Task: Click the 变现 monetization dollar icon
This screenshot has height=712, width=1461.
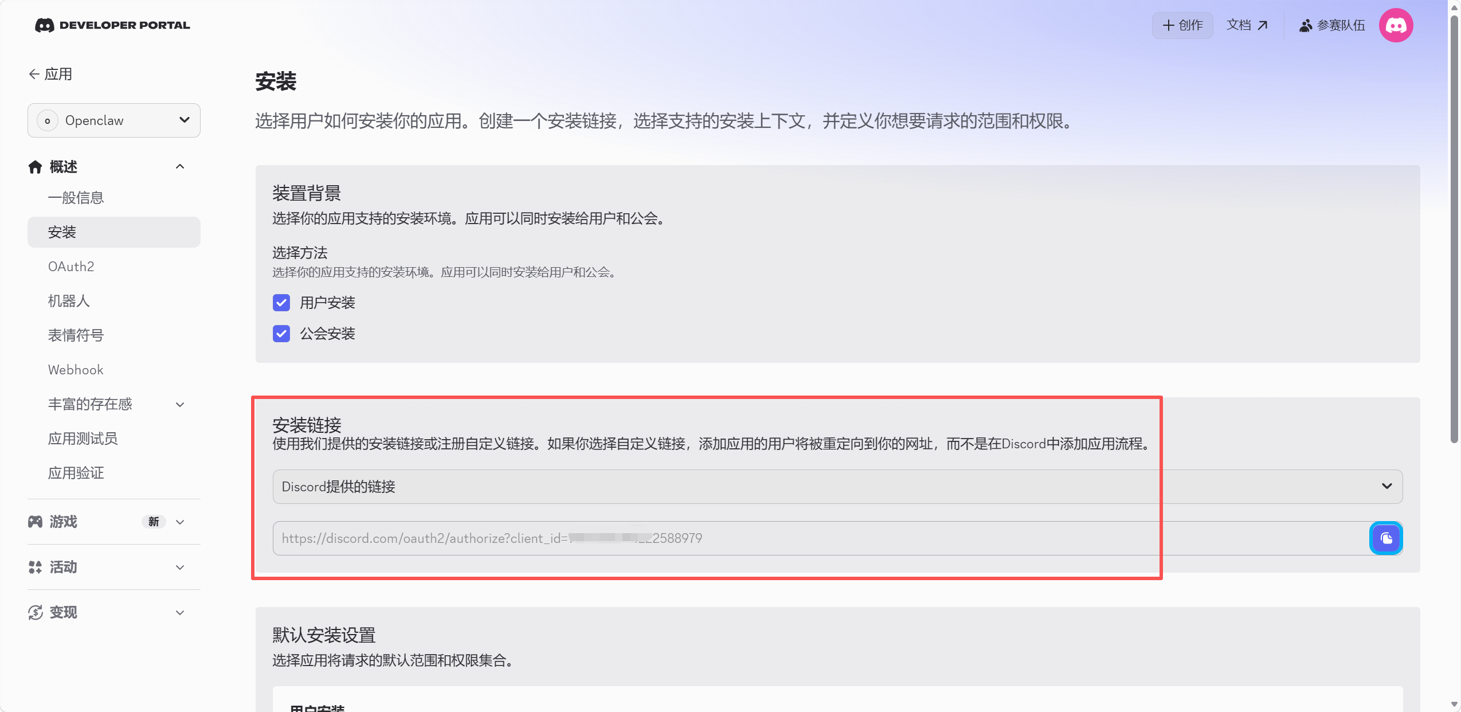Action: 35,612
